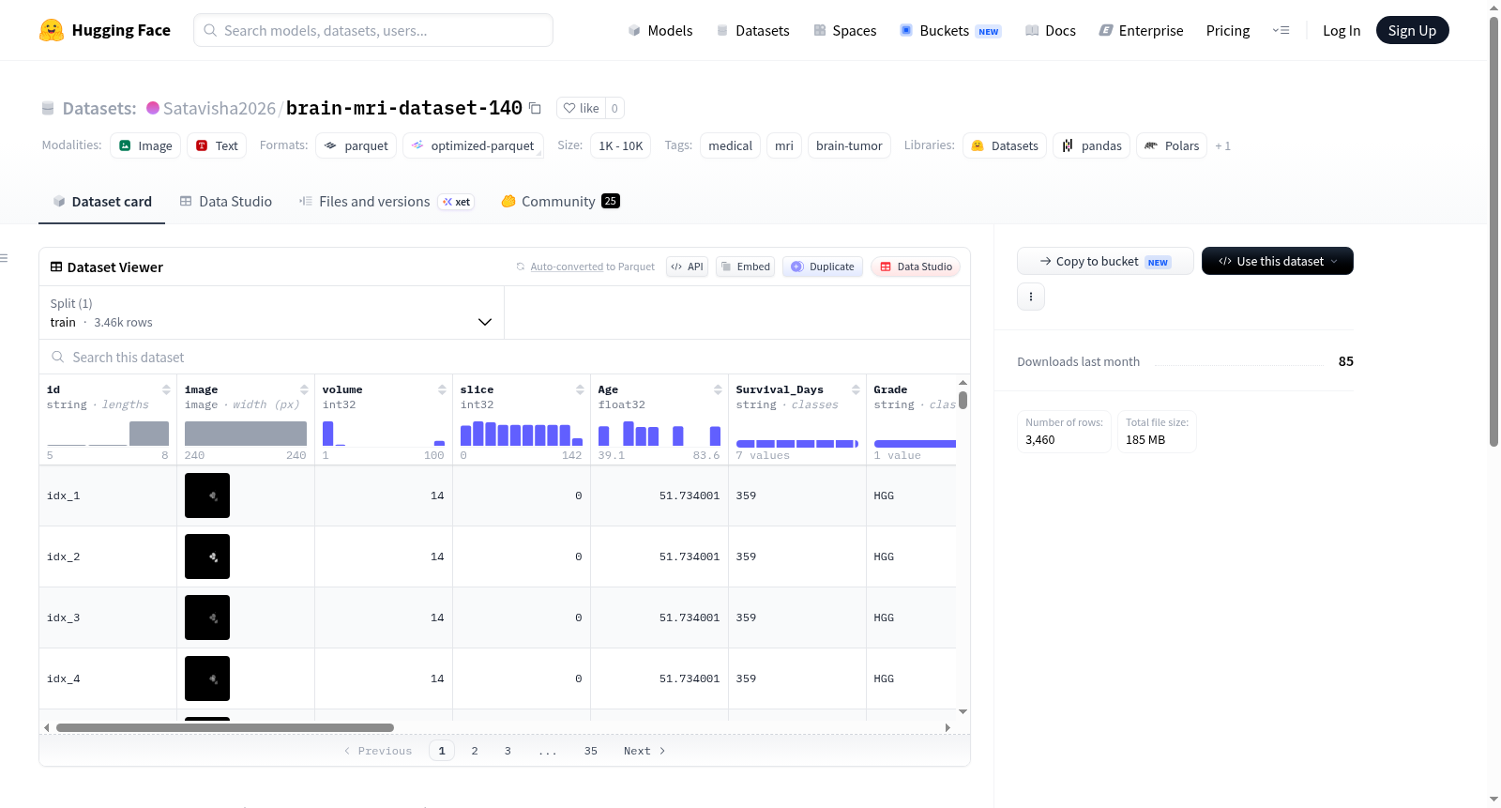Sort the image column
This screenshot has height=808, width=1501.
point(304,389)
